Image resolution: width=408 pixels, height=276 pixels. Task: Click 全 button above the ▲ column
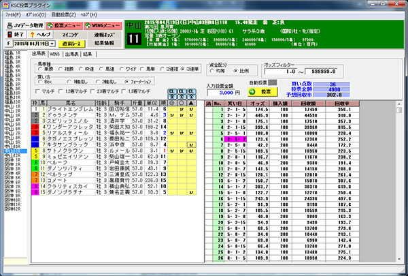tap(191, 97)
